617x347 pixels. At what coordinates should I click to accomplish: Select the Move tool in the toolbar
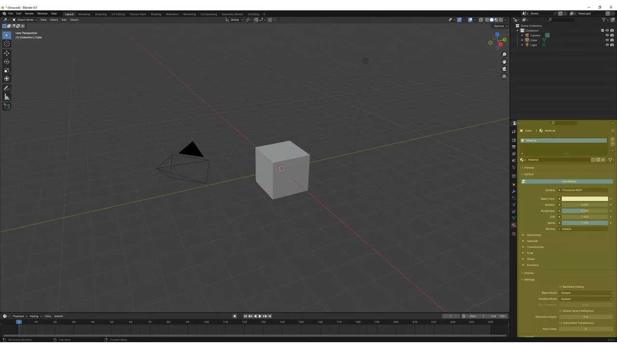(x=7, y=53)
